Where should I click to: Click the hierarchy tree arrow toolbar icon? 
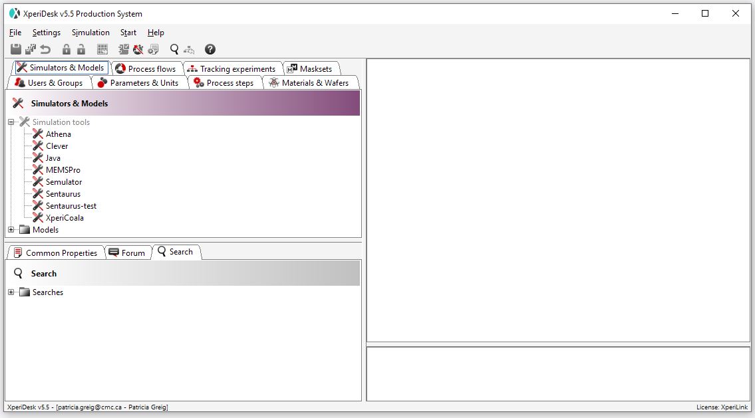point(189,50)
